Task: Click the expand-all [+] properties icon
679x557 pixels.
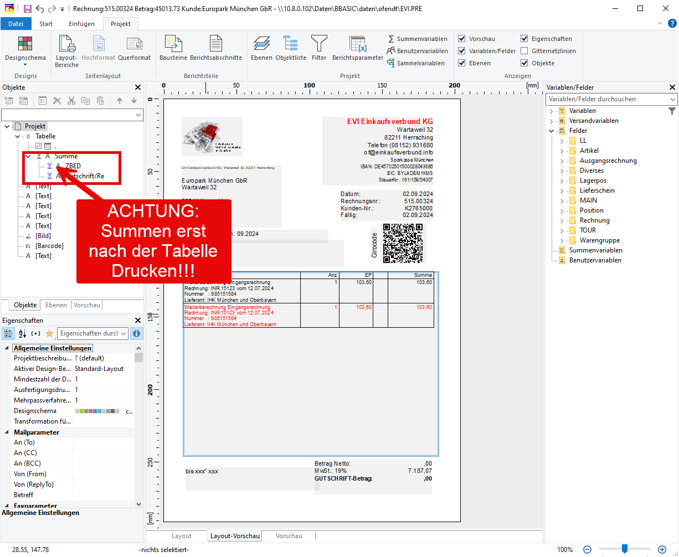Action: 36,333
